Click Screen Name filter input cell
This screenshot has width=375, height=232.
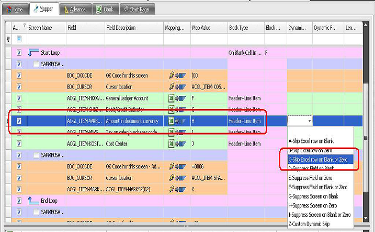pos(47,39)
